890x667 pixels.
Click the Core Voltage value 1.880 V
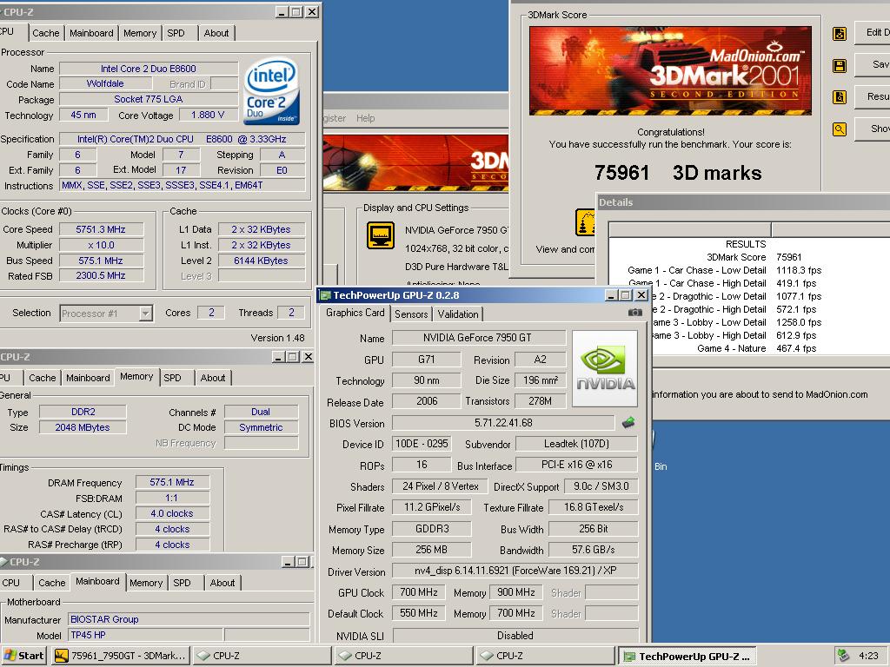point(208,115)
